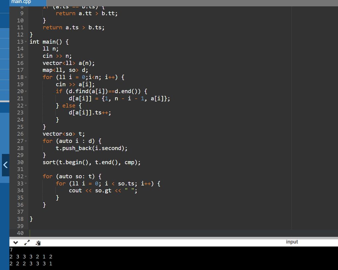
Task: Expand the left sidebar using the left arrow handle
Action: click(x=5, y=165)
